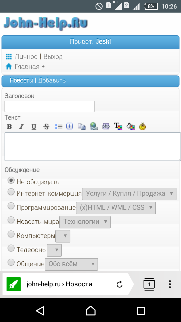This screenshot has height=322, width=181.
Task: Insert link using globe icon
Action: pyautogui.click(x=94, y=126)
